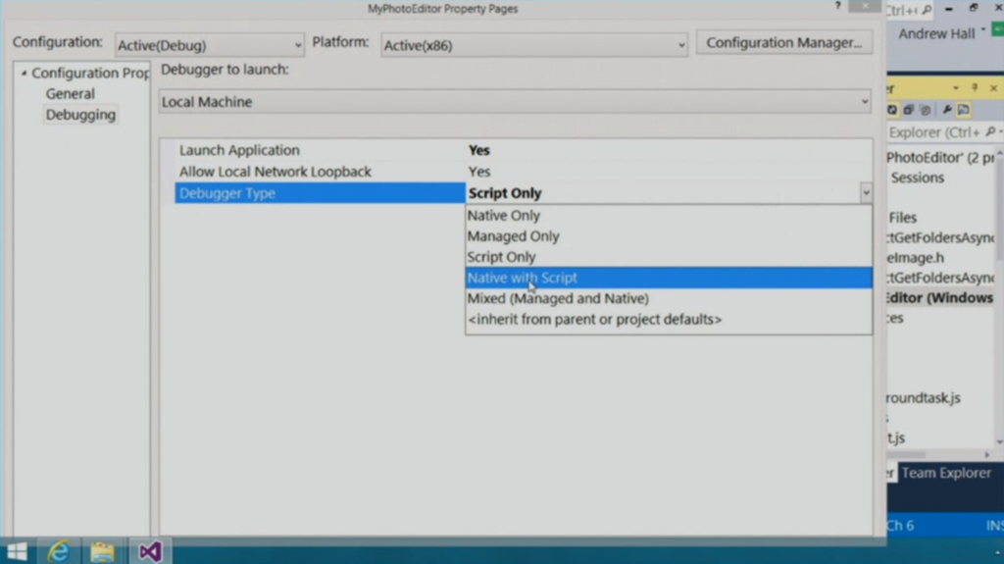Select roundtask.js in Solution Explorer
The height and width of the screenshot is (564, 1004).
pos(924,398)
